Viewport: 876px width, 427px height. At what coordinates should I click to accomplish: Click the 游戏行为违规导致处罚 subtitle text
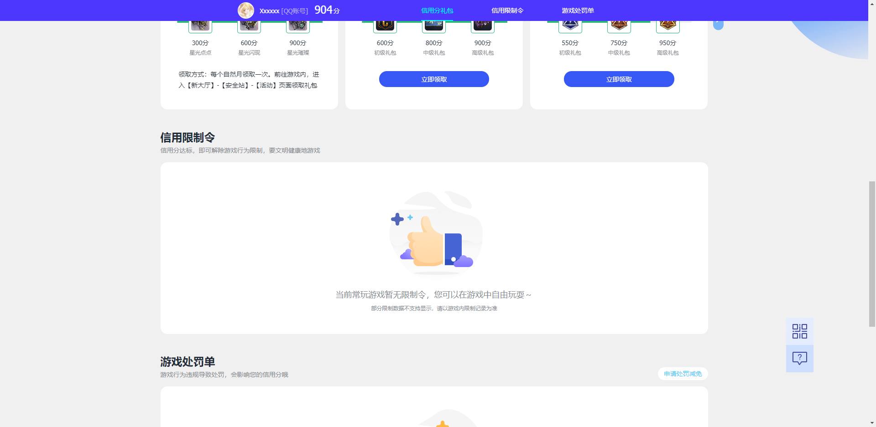[x=224, y=375]
